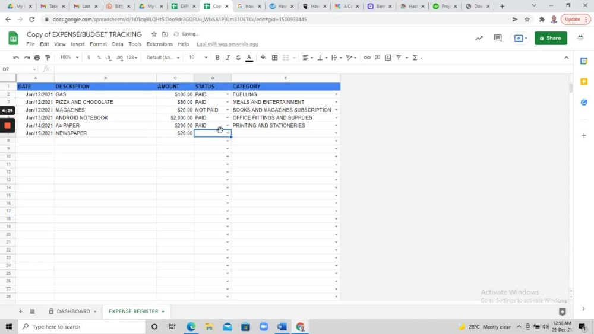Image resolution: width=594 pixels, height=334 pixels.
Task: Increase decimal places
Action: point(119,58)
